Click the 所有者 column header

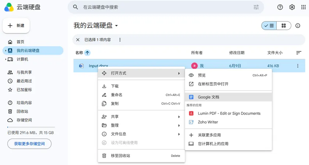(x=197, y=53)
